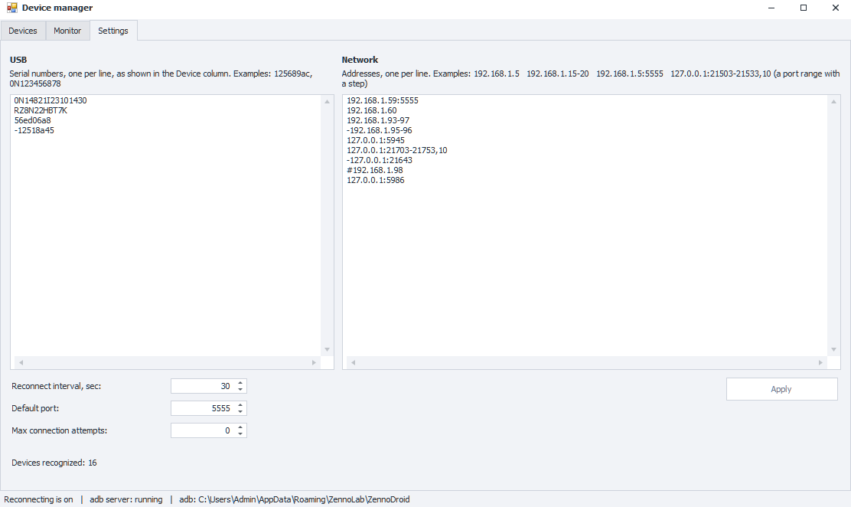Image resolution: width=851 pixels, height=507 pixels.
Task: Click address 192.168.1.59:5555
Action: click(383, 100)
